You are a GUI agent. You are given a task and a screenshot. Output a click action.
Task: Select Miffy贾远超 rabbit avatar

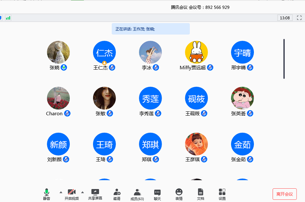(x=196, y=52)
